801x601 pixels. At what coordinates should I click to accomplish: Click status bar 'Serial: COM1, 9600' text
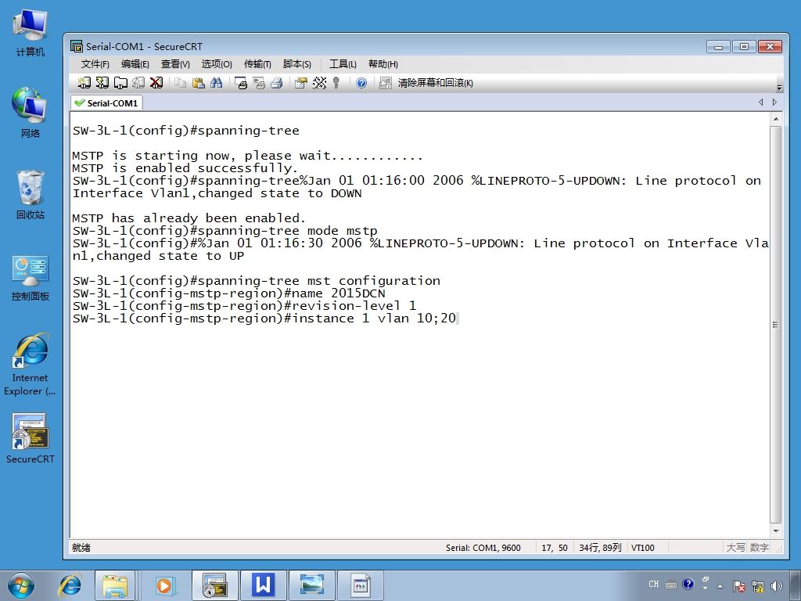(483, 548)
